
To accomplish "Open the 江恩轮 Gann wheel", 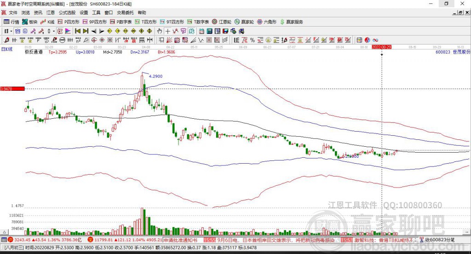I will pyautogui.click(x=222, y=22).
